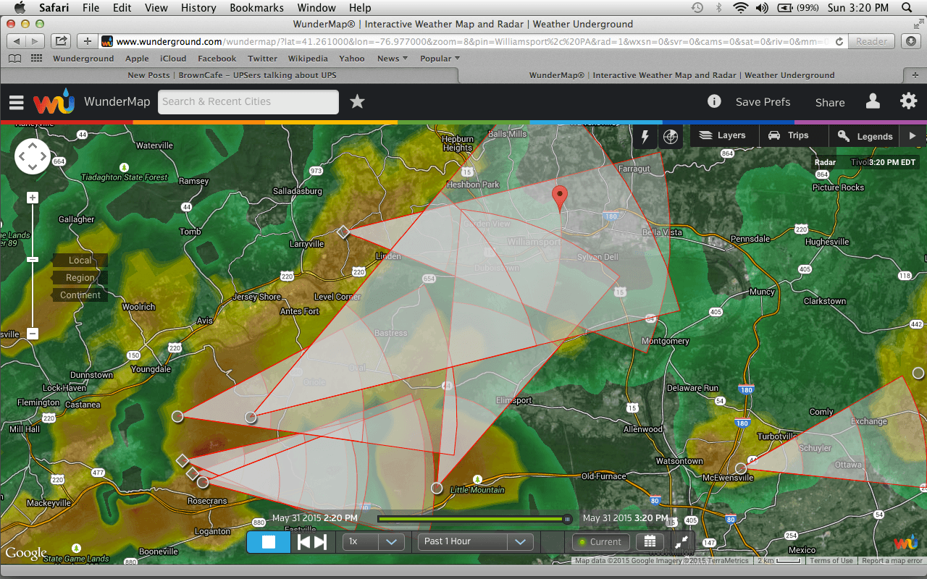This screenshot has width=927, height=579.
Task: Open the Terms of Use link
Action: click(x=831, y=561)
